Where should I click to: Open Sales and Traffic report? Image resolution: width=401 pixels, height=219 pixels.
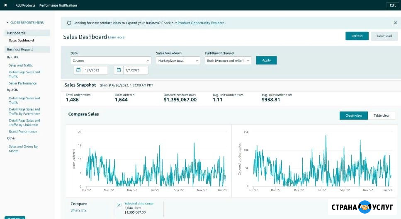21,65
